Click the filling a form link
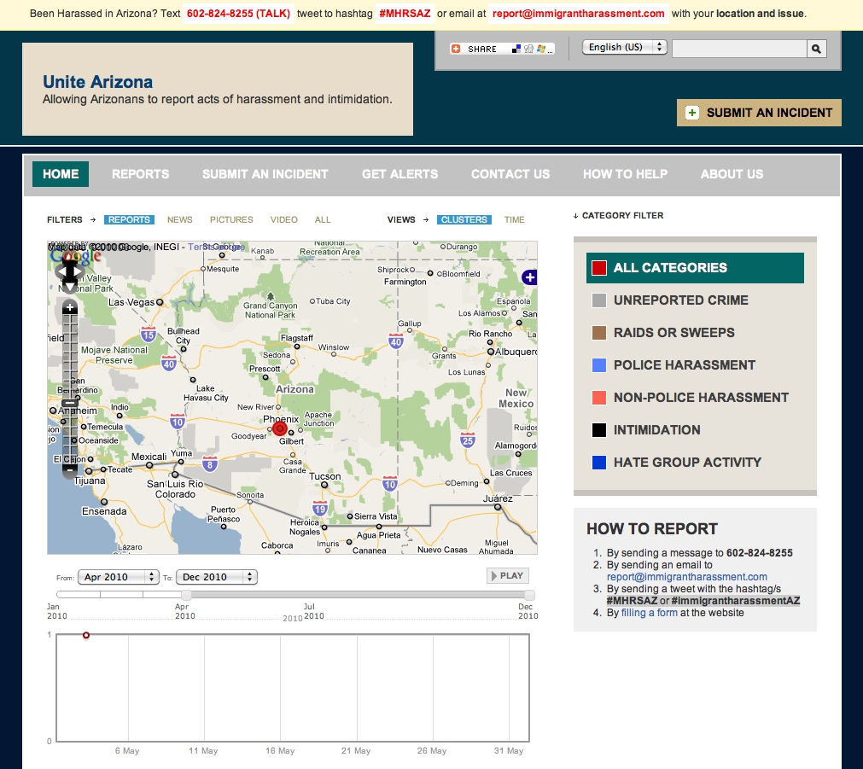The width and height of the screenshot is (863, 769). coord(650,613)
